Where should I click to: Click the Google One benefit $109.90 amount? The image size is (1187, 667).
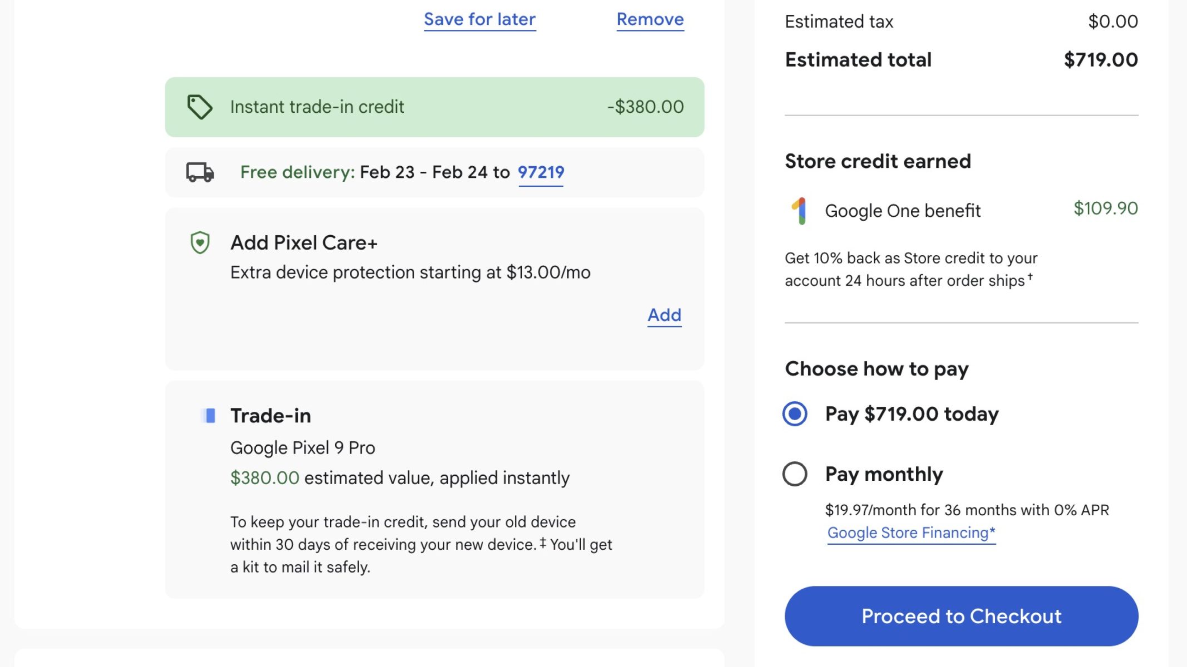[1105, 208]
